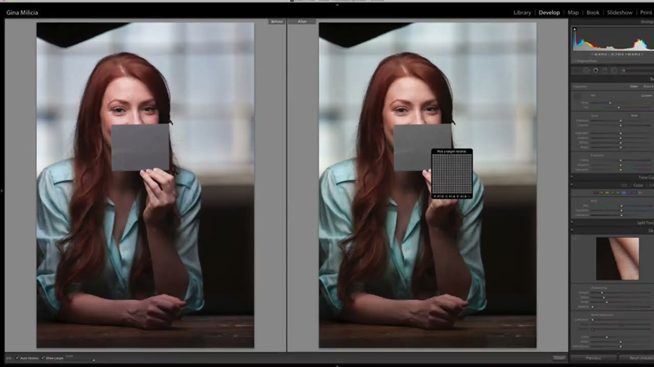654x367 pixels.
Task: Open the Library module
Action: (x=522, y=12)
